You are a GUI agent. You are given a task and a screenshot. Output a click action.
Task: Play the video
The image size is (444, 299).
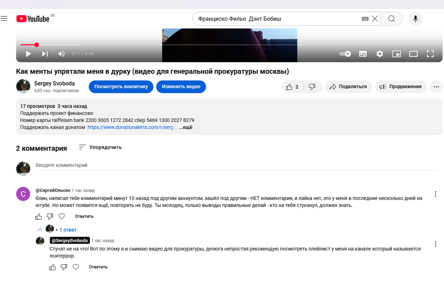tap(28, 54)
